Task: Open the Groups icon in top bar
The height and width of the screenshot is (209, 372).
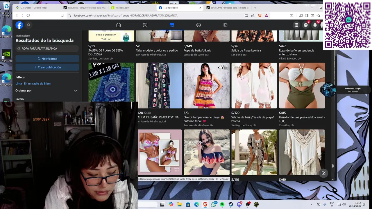Action: (x=198, y=25)
